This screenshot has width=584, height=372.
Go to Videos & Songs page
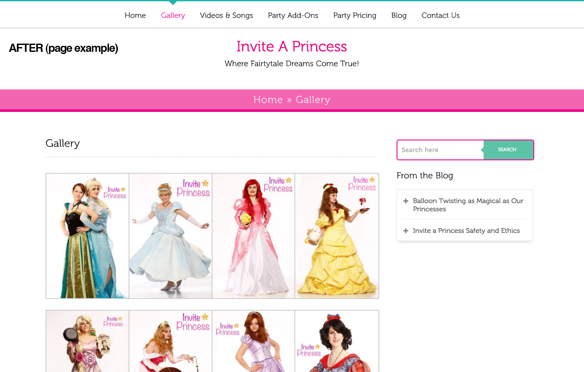(x=226, y=16)
